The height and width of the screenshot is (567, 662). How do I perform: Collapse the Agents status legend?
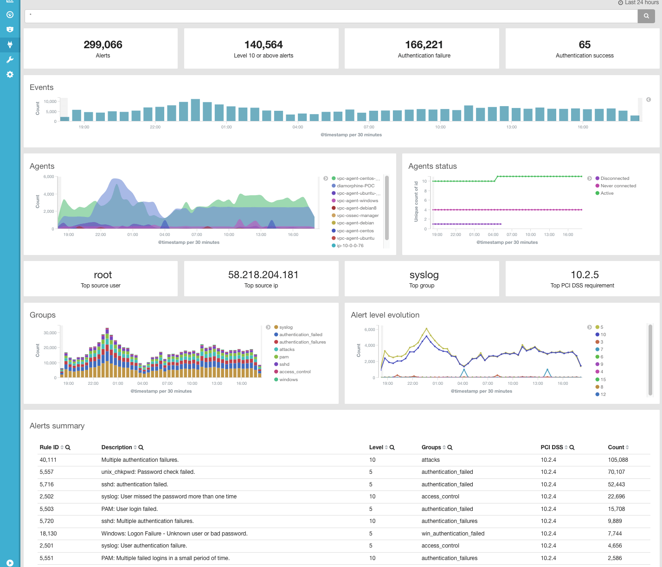[590, 178]
